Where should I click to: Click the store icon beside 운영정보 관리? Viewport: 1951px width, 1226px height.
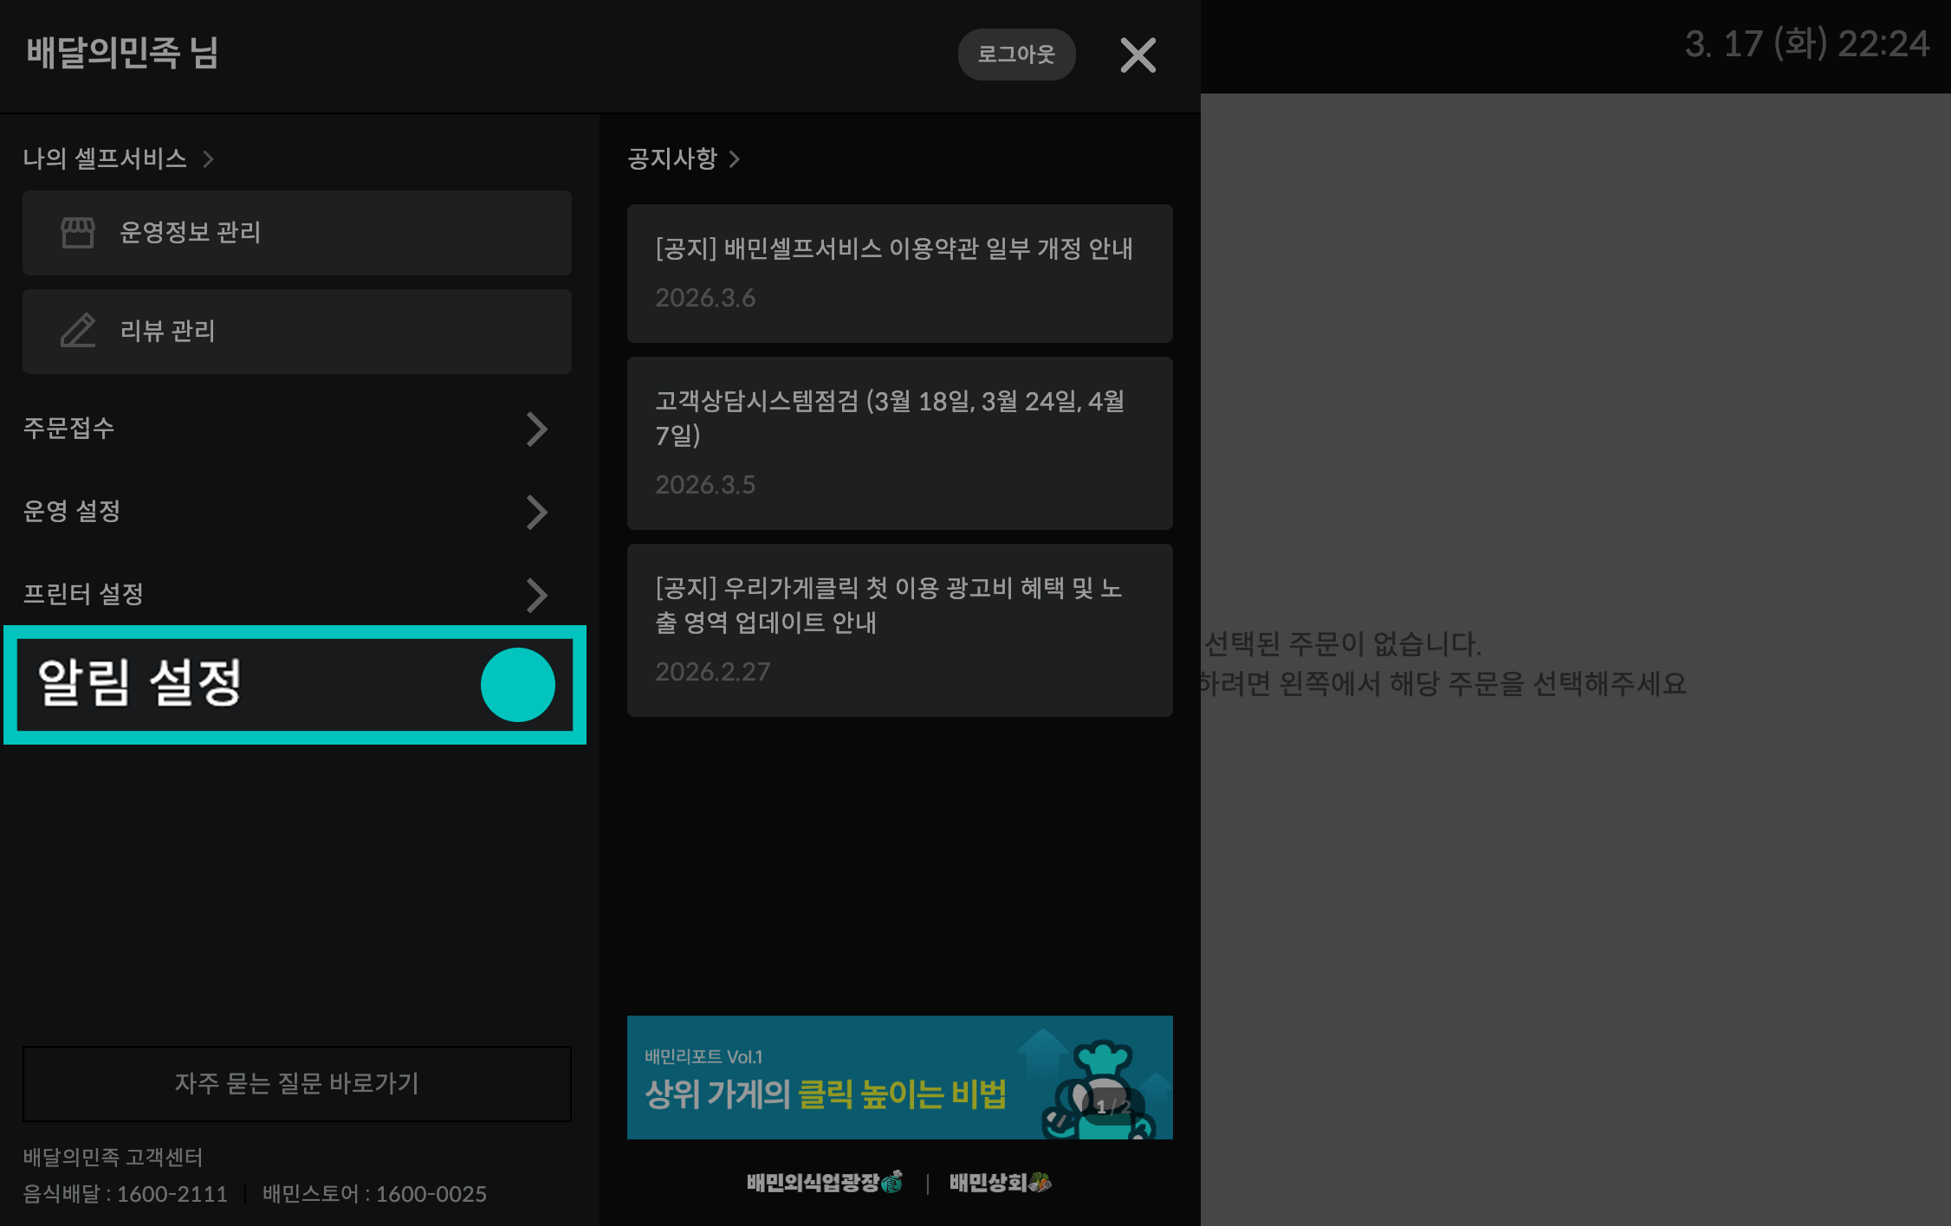pos(78,233)
